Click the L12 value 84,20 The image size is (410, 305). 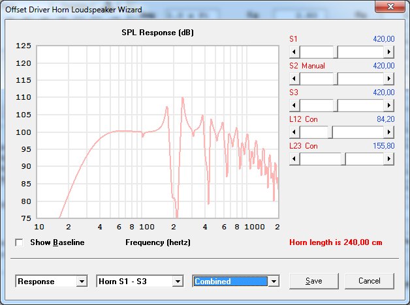coord(385,119)
